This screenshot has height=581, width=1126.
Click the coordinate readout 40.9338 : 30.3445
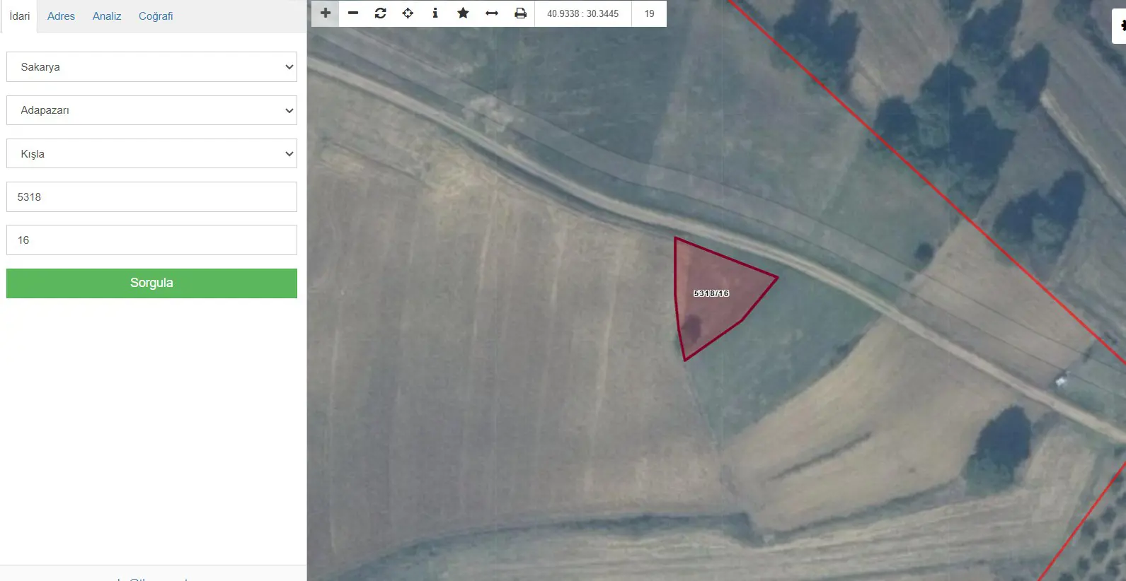click(583, 13)
